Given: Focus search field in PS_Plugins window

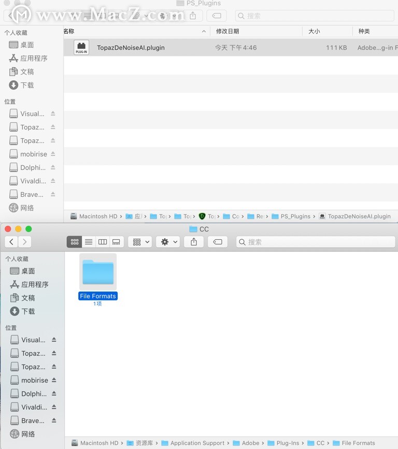Looking at the screenshot, I should pos(315,16).
